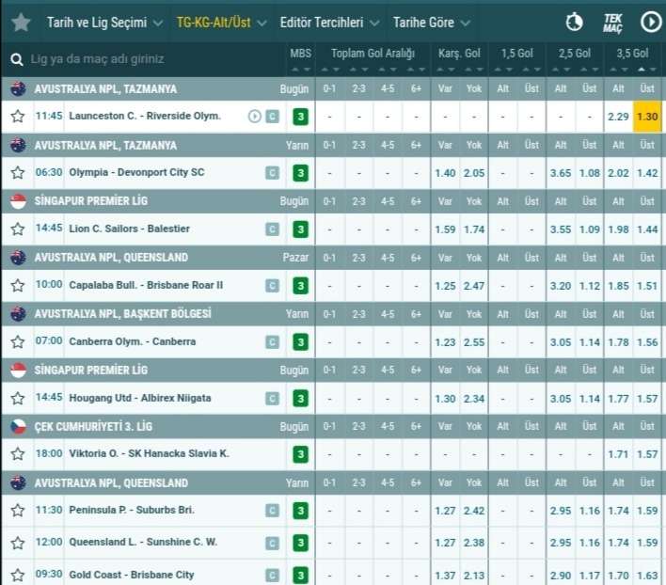666x585 pixels.
Task: Favorite the Olympia - Devonport City SC match
Action: point(18,172)
